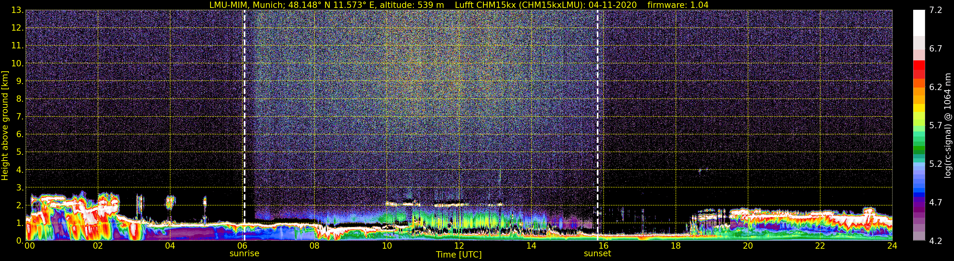The height and width of the screenshot is (261, 954).
Task: Click the 0. height tick label at the axis origin
Action: coord(20,240)
